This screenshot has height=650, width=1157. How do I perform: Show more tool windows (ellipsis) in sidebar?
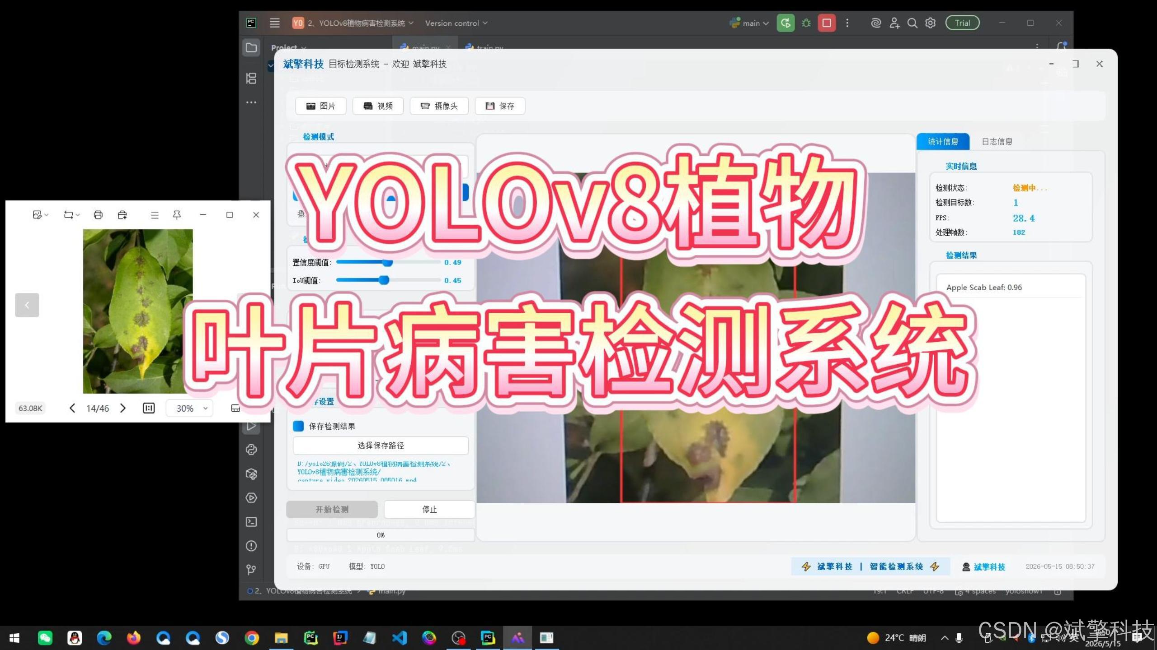pyautogui.click(x=251, y=102)
